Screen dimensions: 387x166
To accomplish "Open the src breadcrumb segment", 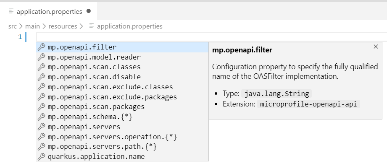I will pos(12,26).
